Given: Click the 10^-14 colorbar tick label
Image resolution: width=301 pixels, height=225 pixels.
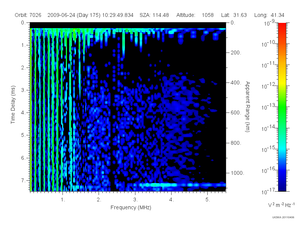Looking at the screenshot, I should pyautogui.click(x=268, y=128).
